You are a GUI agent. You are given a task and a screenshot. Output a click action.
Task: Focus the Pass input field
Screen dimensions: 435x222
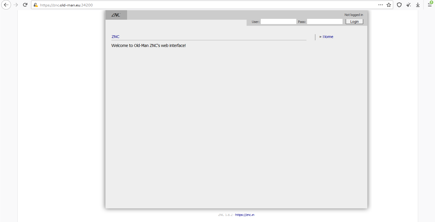325,22
